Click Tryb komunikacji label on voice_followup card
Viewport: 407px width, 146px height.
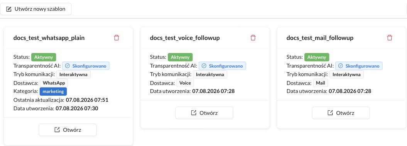[171, 75]
